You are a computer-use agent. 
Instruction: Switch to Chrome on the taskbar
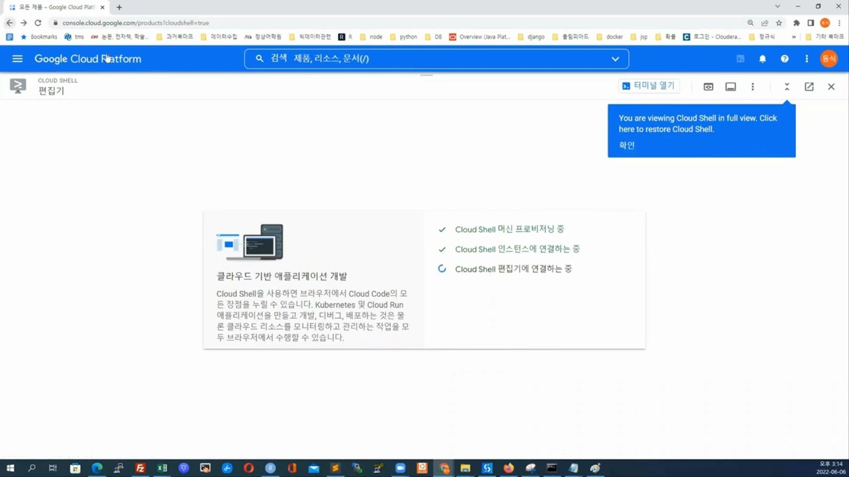(444, 468)
